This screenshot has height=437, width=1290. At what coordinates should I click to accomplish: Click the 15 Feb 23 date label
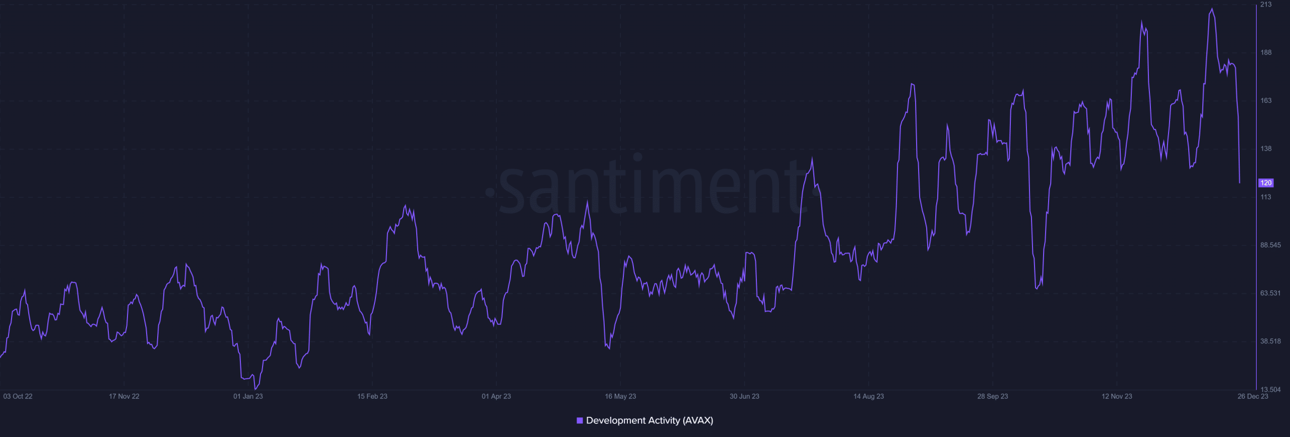click(372, 396)
